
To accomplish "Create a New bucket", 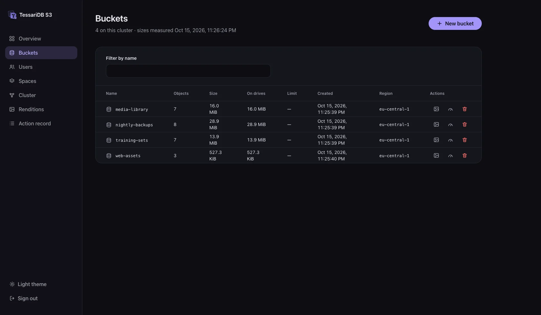I will coord(455,23).
